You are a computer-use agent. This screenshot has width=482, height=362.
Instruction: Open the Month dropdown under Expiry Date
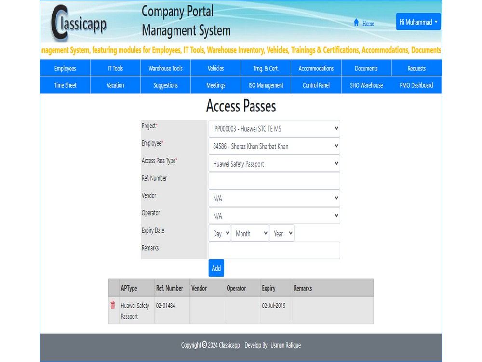(250, 233)
